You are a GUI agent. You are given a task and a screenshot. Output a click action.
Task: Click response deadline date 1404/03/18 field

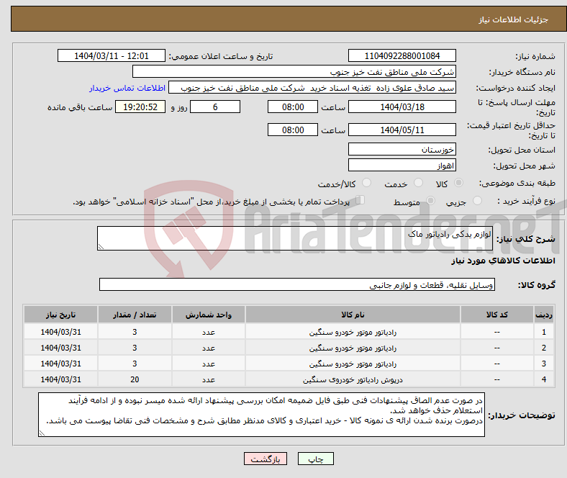402,107
